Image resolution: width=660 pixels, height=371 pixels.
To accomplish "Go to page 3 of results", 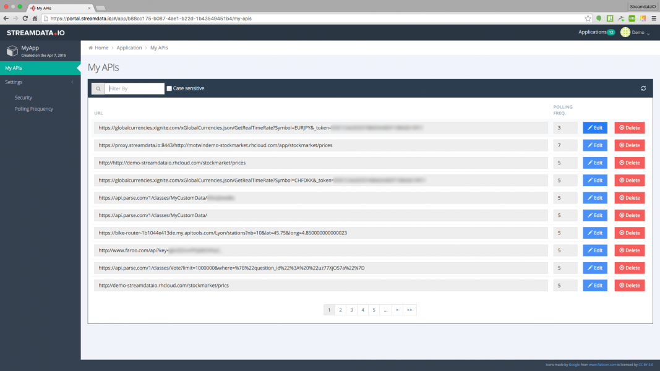I will tap(351, 310).
